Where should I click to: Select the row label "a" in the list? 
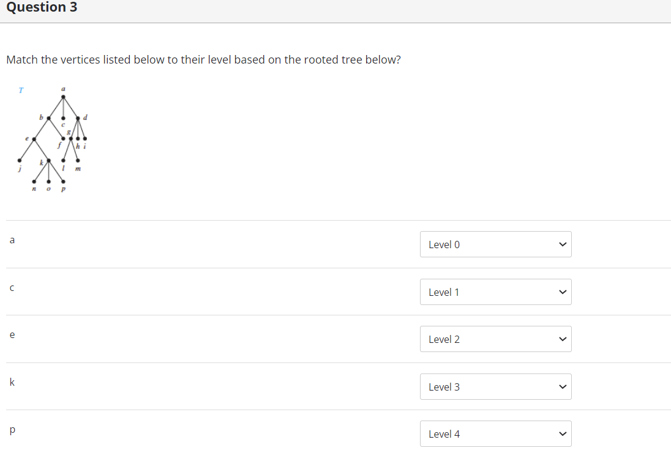click(x=12, y=240)
